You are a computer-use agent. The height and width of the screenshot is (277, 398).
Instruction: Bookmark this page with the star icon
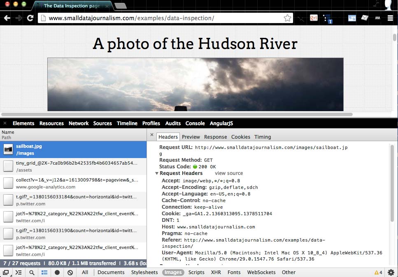tap(287, 18)
